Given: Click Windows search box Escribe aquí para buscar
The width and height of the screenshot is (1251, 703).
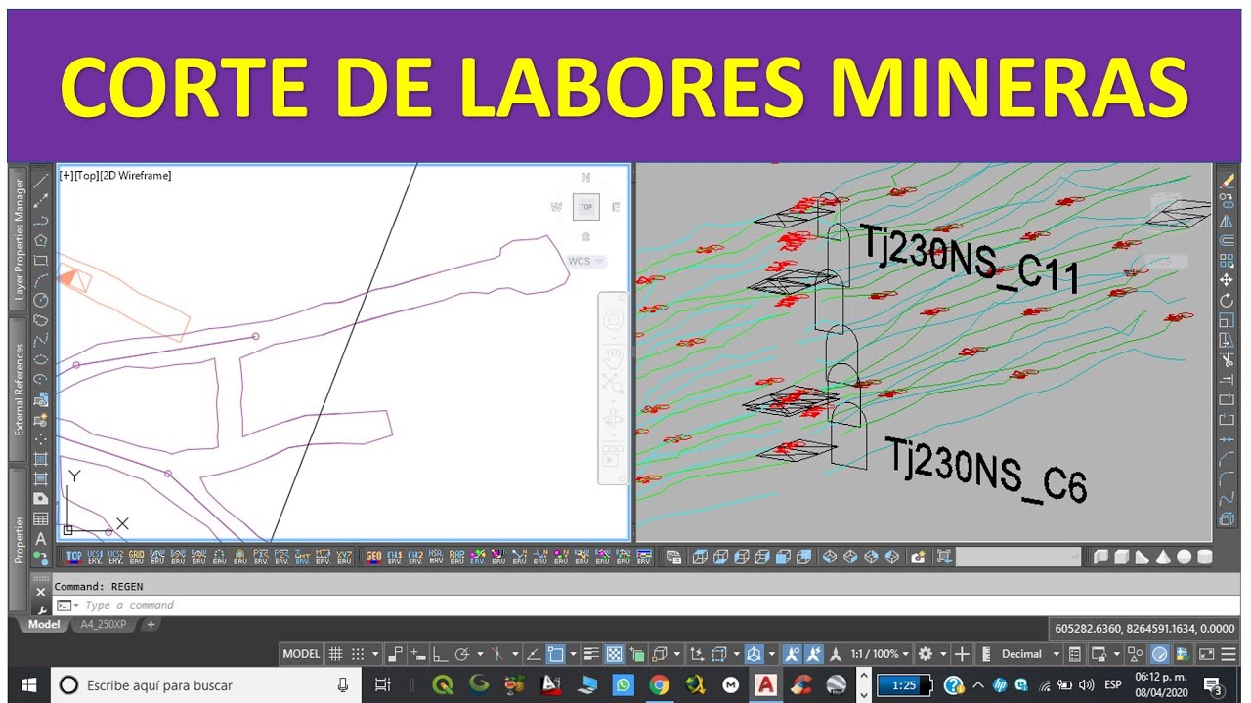Looking at the screenshot, I should point(205,685).
